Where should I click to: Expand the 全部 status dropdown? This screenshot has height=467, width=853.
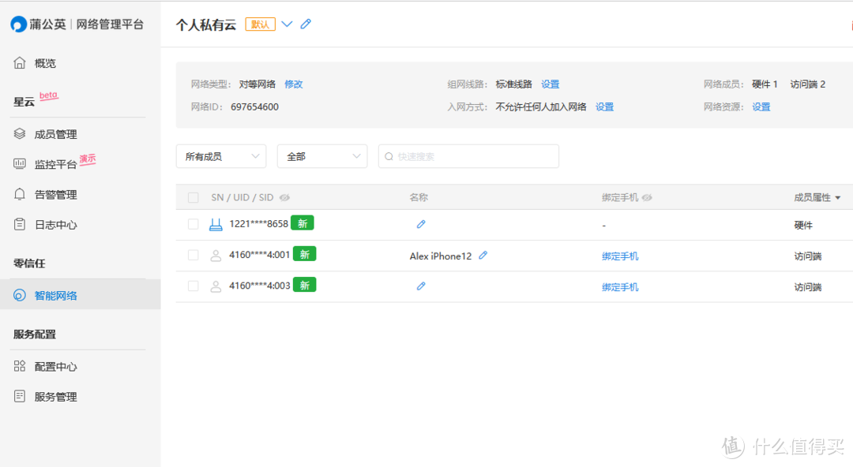(x=322, y=156)
